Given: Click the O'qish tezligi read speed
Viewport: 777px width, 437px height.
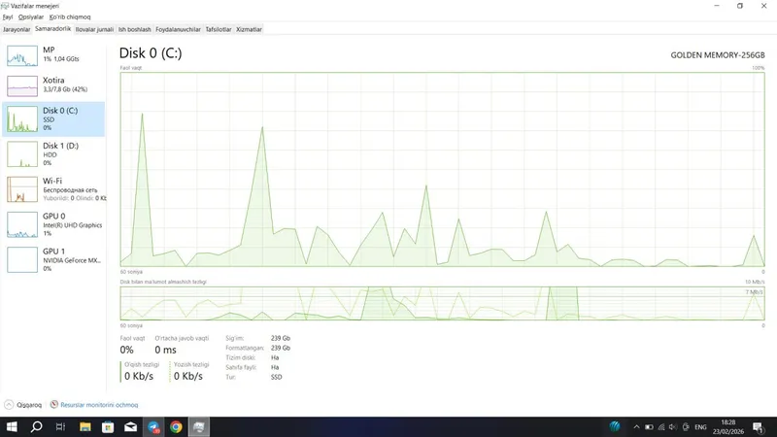Looking at the screenshot, I should coord(139,376).
